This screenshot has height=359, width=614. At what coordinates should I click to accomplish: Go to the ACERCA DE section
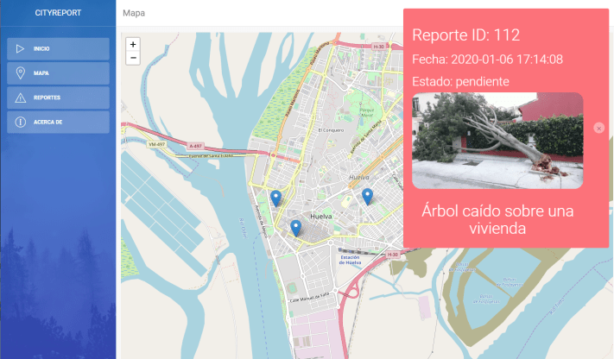point(58,122)
